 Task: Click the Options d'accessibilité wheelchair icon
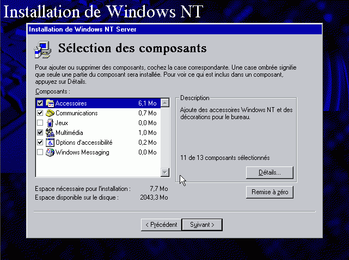[x=50, y=143]
